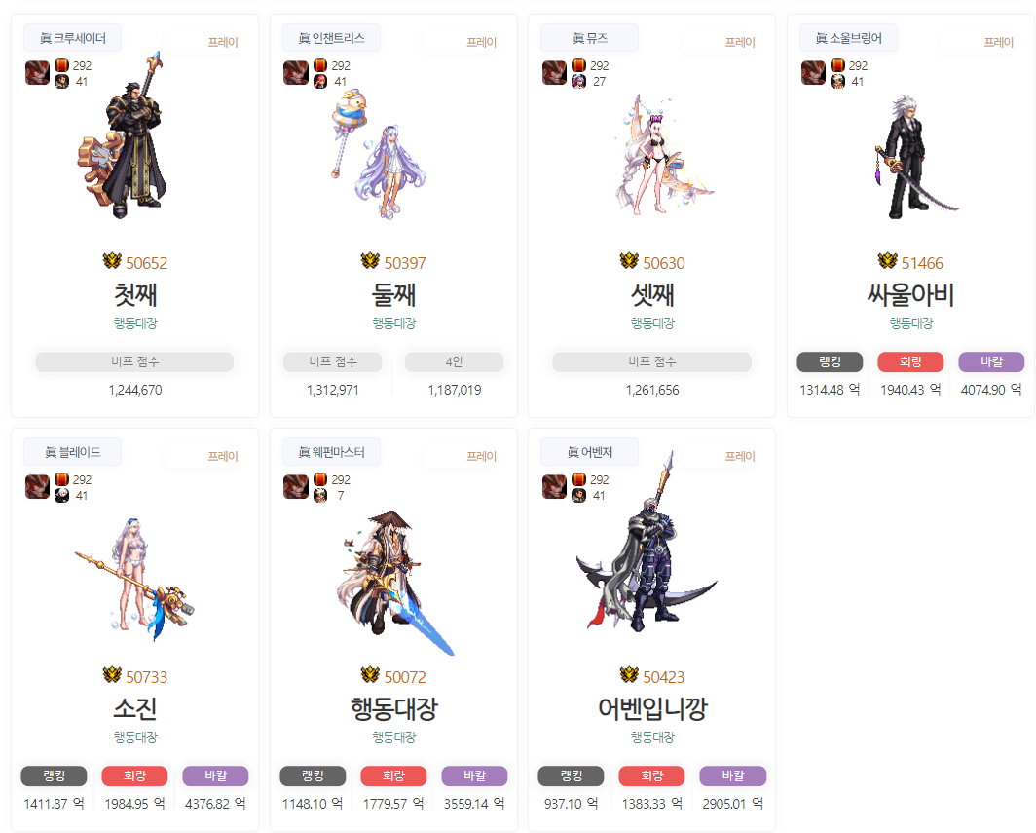This screenshot has width=1036, height=833.
Task: Click the 버프 점수 pill on 첫째 card
Action: click(x=134, y=361)
